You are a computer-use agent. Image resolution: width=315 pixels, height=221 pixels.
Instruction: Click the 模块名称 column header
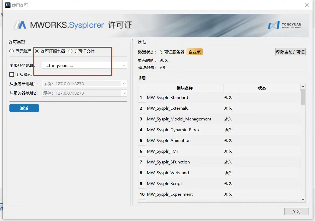click(x=184, y=88)
